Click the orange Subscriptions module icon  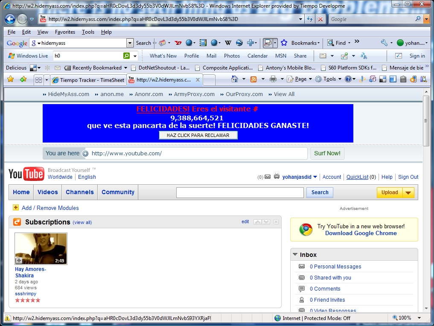[17, 222]
